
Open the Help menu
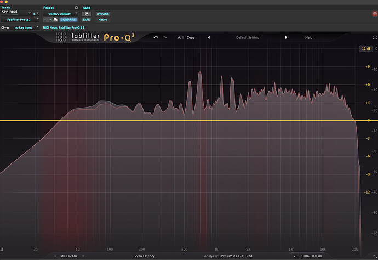pyautogui.click(x=308, y=37)
